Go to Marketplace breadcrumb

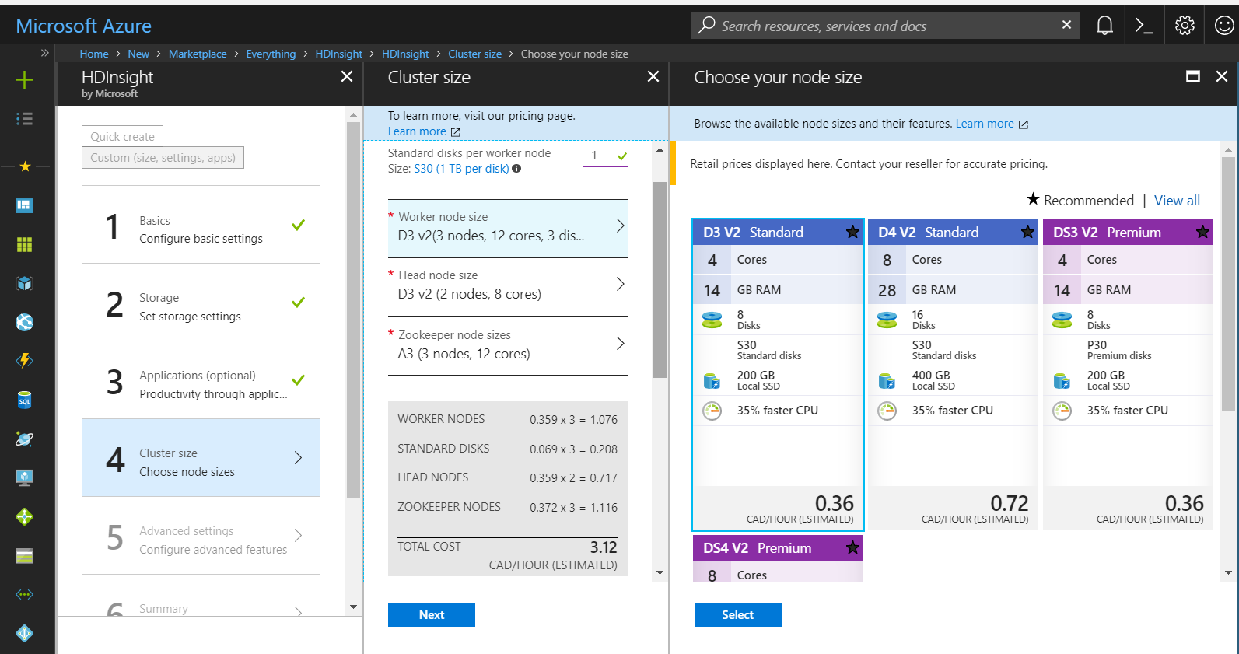click(198, 54)
